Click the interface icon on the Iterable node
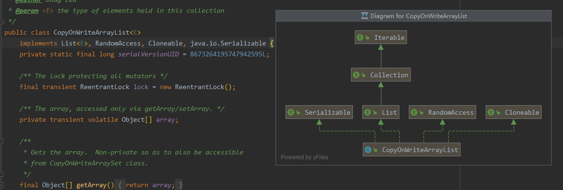The height and width of the screenshot is (190, 563). click(360, 37)
